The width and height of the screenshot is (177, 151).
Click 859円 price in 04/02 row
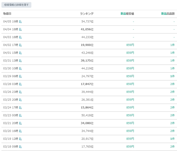(x=130, y=45)
